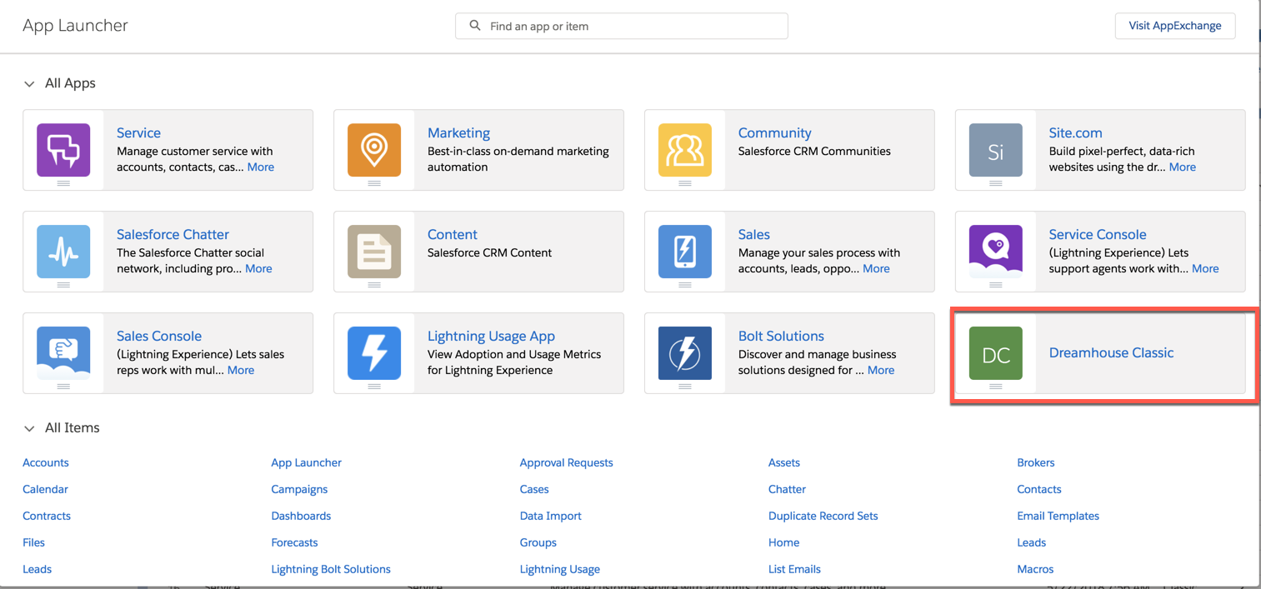Open Approval Requests item link

click(566, 462)
